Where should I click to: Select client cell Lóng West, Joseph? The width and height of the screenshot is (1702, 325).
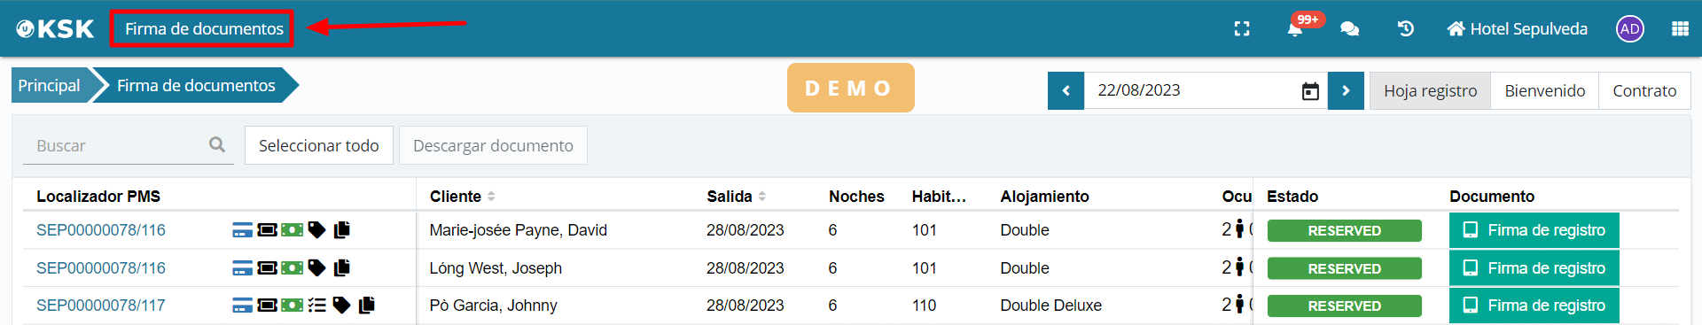[496, 267]
